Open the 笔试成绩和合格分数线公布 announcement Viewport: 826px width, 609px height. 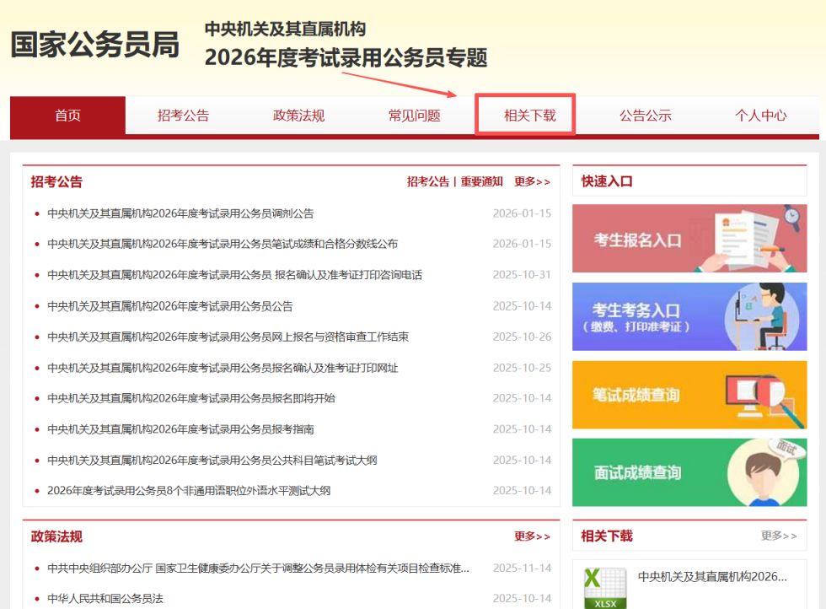click(223, 244)
